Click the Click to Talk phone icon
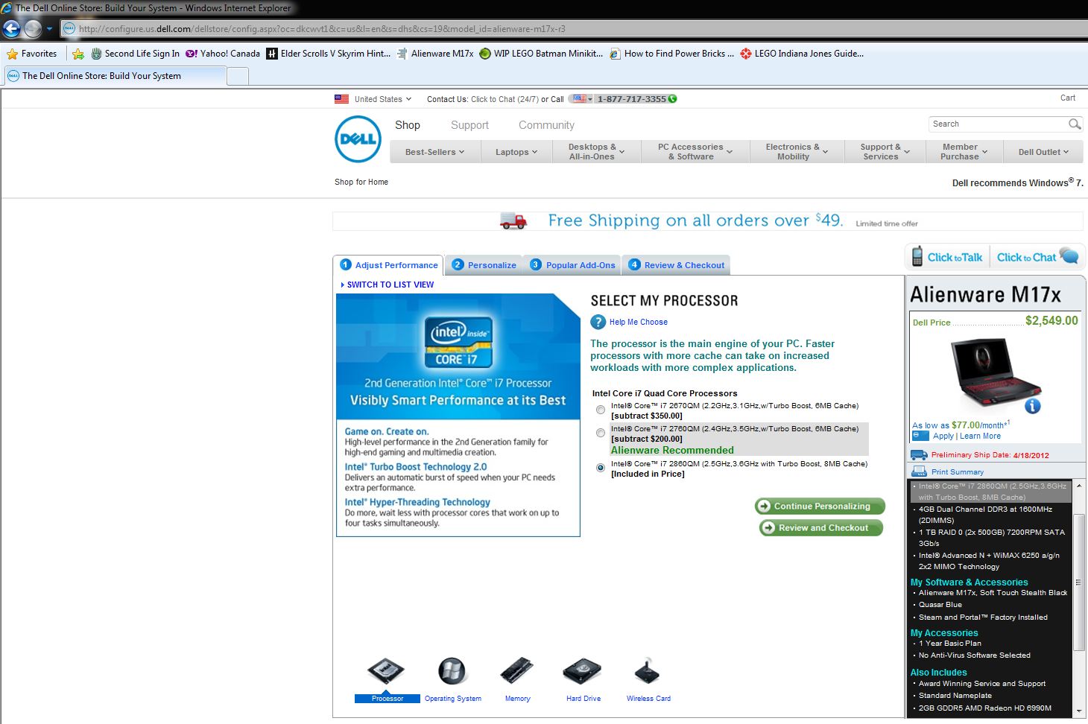This screenshot has width=1088, height=724. coord(917,257)
